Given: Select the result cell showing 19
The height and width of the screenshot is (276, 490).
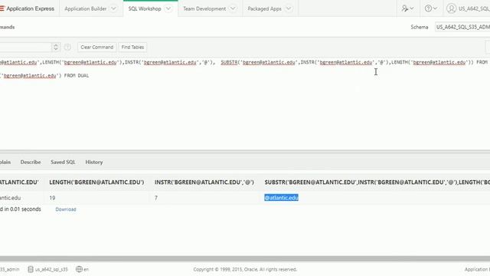Looking at the screenshot, I should (52, 198).
